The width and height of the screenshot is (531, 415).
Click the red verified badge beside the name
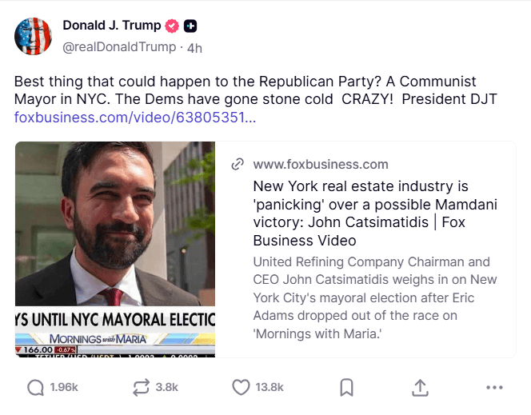point(171,26)
